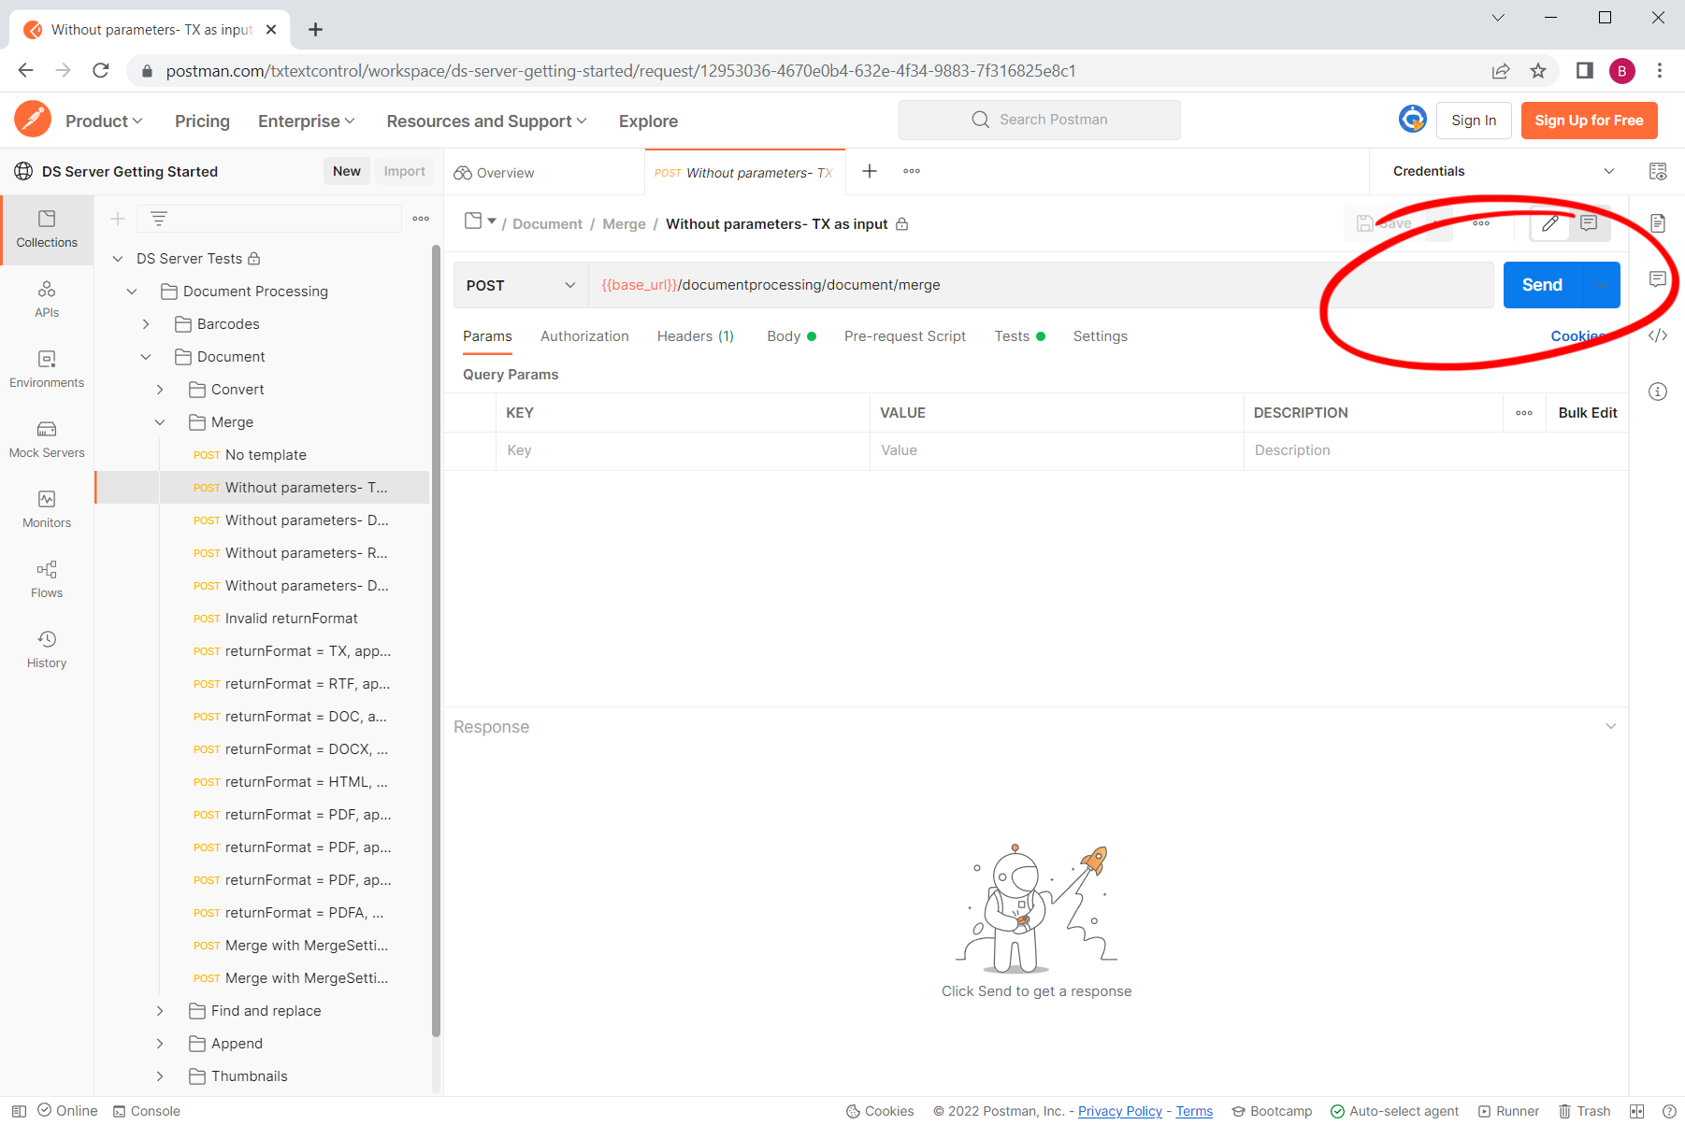Open the Collections sidebar panel
The image size is (1685, 1125).
pyautogui.click(x=47, y=230)
